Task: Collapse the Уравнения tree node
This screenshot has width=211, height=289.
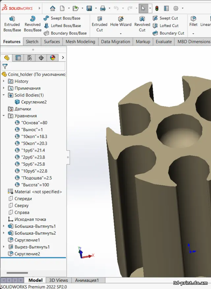Action: 4,116
